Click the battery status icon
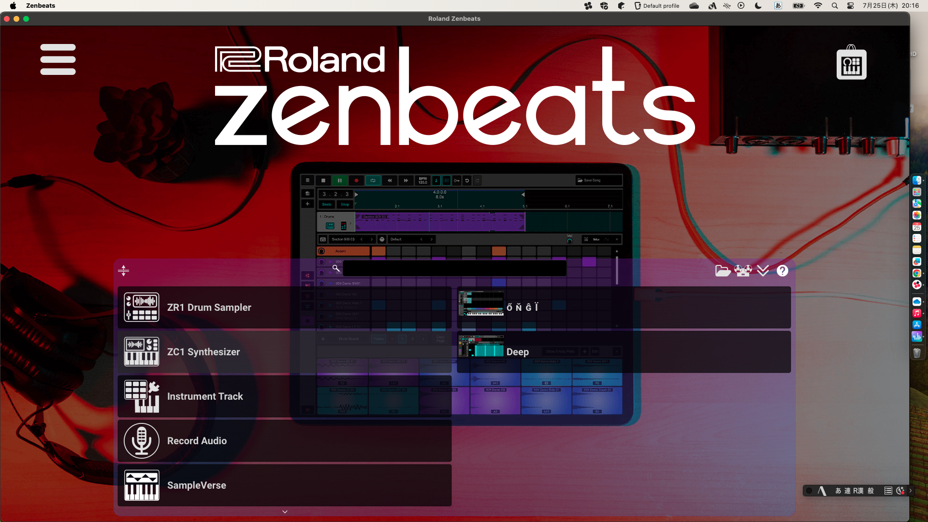 pos(798,6)
